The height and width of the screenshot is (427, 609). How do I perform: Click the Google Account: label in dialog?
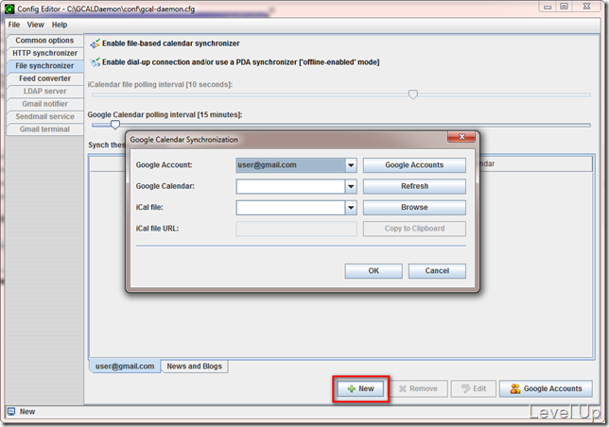[164, 165]
